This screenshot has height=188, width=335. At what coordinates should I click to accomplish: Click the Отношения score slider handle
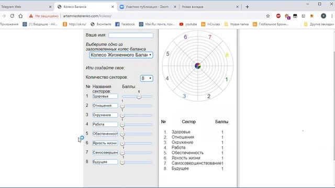(x=122, y=106)
